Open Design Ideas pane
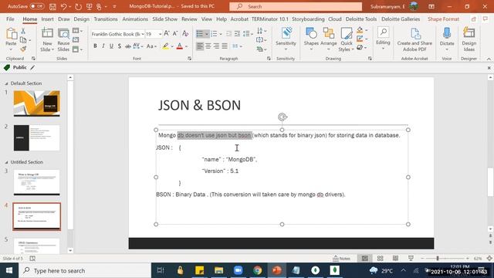This screenshot has height=278, width=494. tap(469, 39)
